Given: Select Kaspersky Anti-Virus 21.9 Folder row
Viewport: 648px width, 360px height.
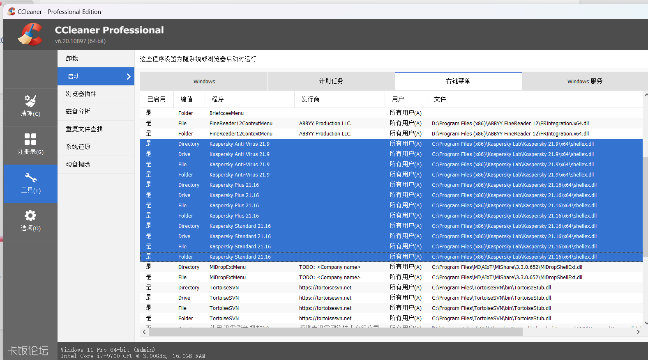Looking at the screenshot, I should pyautogui.click(x=391, y=174).
